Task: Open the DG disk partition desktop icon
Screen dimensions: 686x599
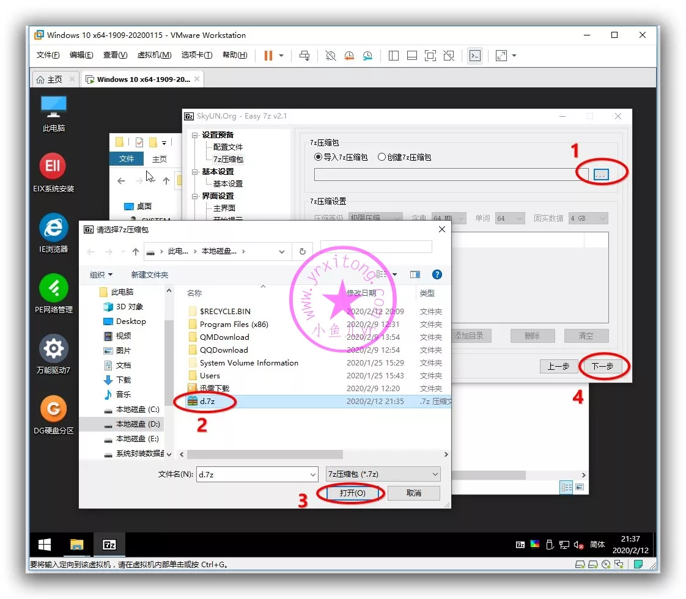Action: (53, 409)
